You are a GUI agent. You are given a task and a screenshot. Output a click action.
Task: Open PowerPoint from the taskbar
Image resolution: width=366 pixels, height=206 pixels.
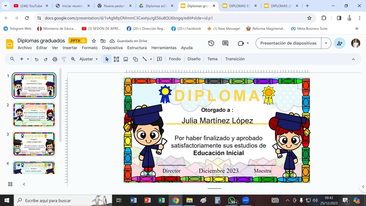(x=148, y=200)
